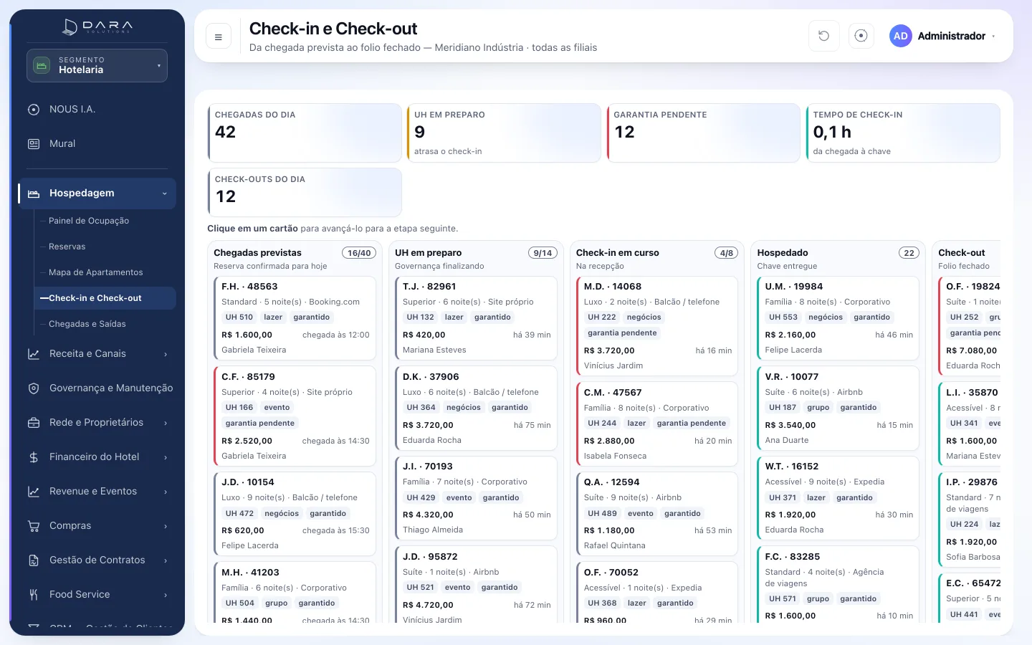Click the Check-outs do Dia KPI card

point(305,192)
